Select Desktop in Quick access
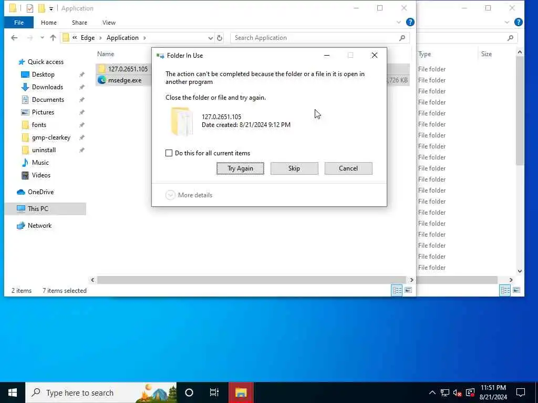The height and width of the screenshot is (403, 538). (x=43, y=75)
